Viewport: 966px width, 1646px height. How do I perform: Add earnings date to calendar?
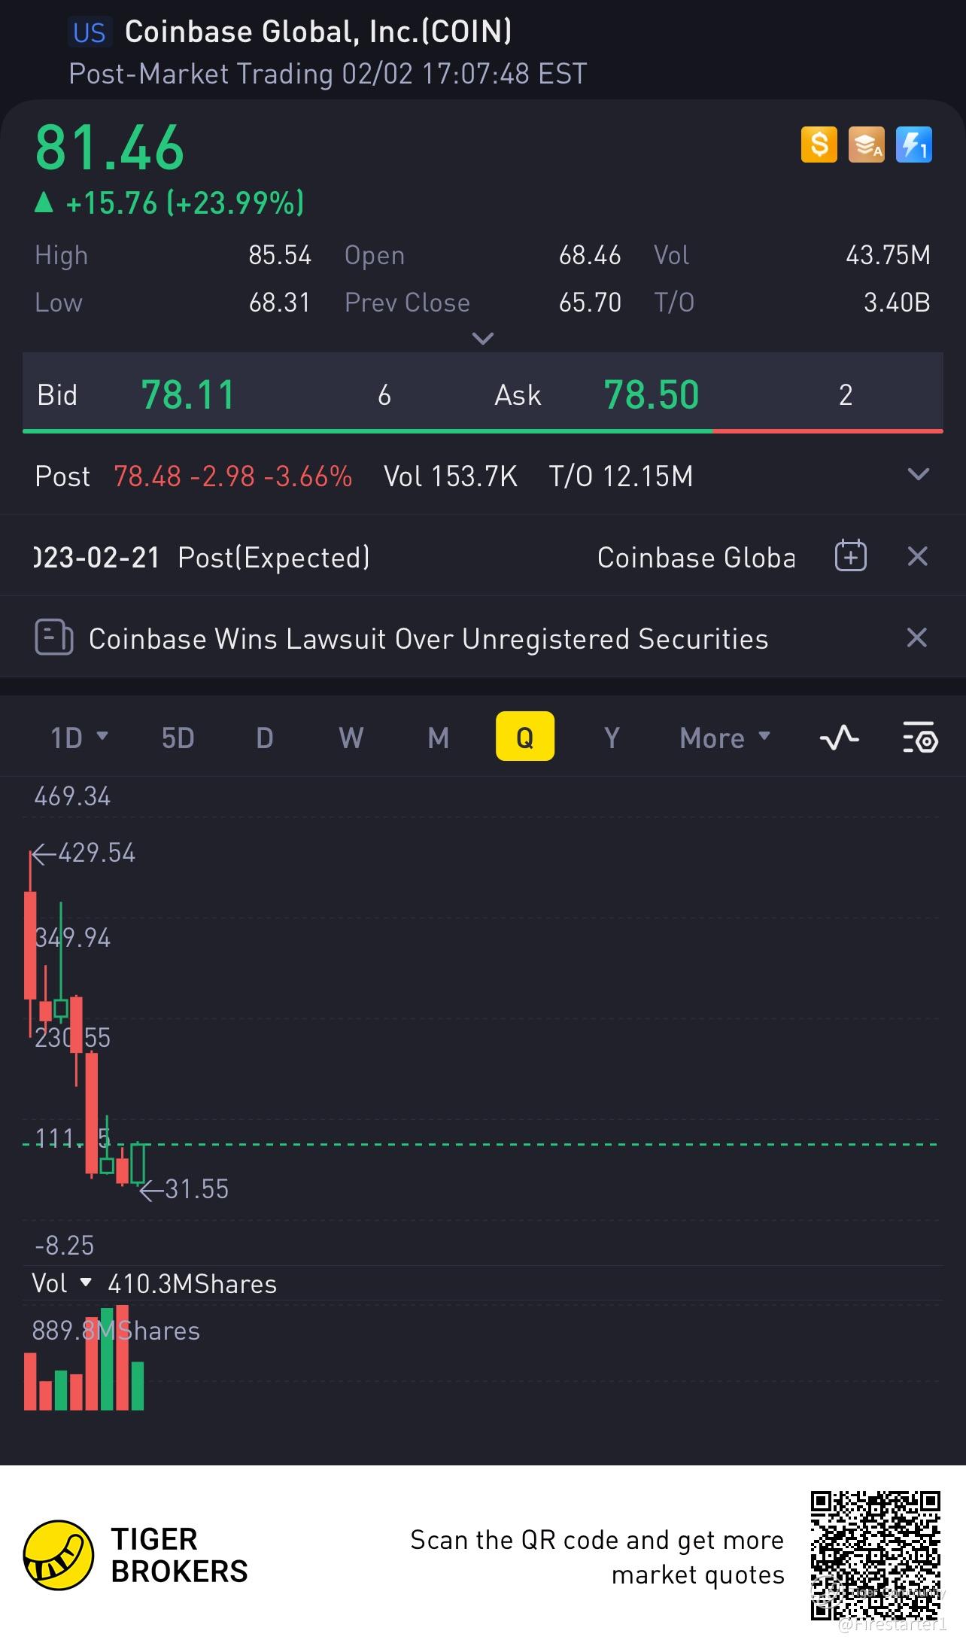click(851, 557)
